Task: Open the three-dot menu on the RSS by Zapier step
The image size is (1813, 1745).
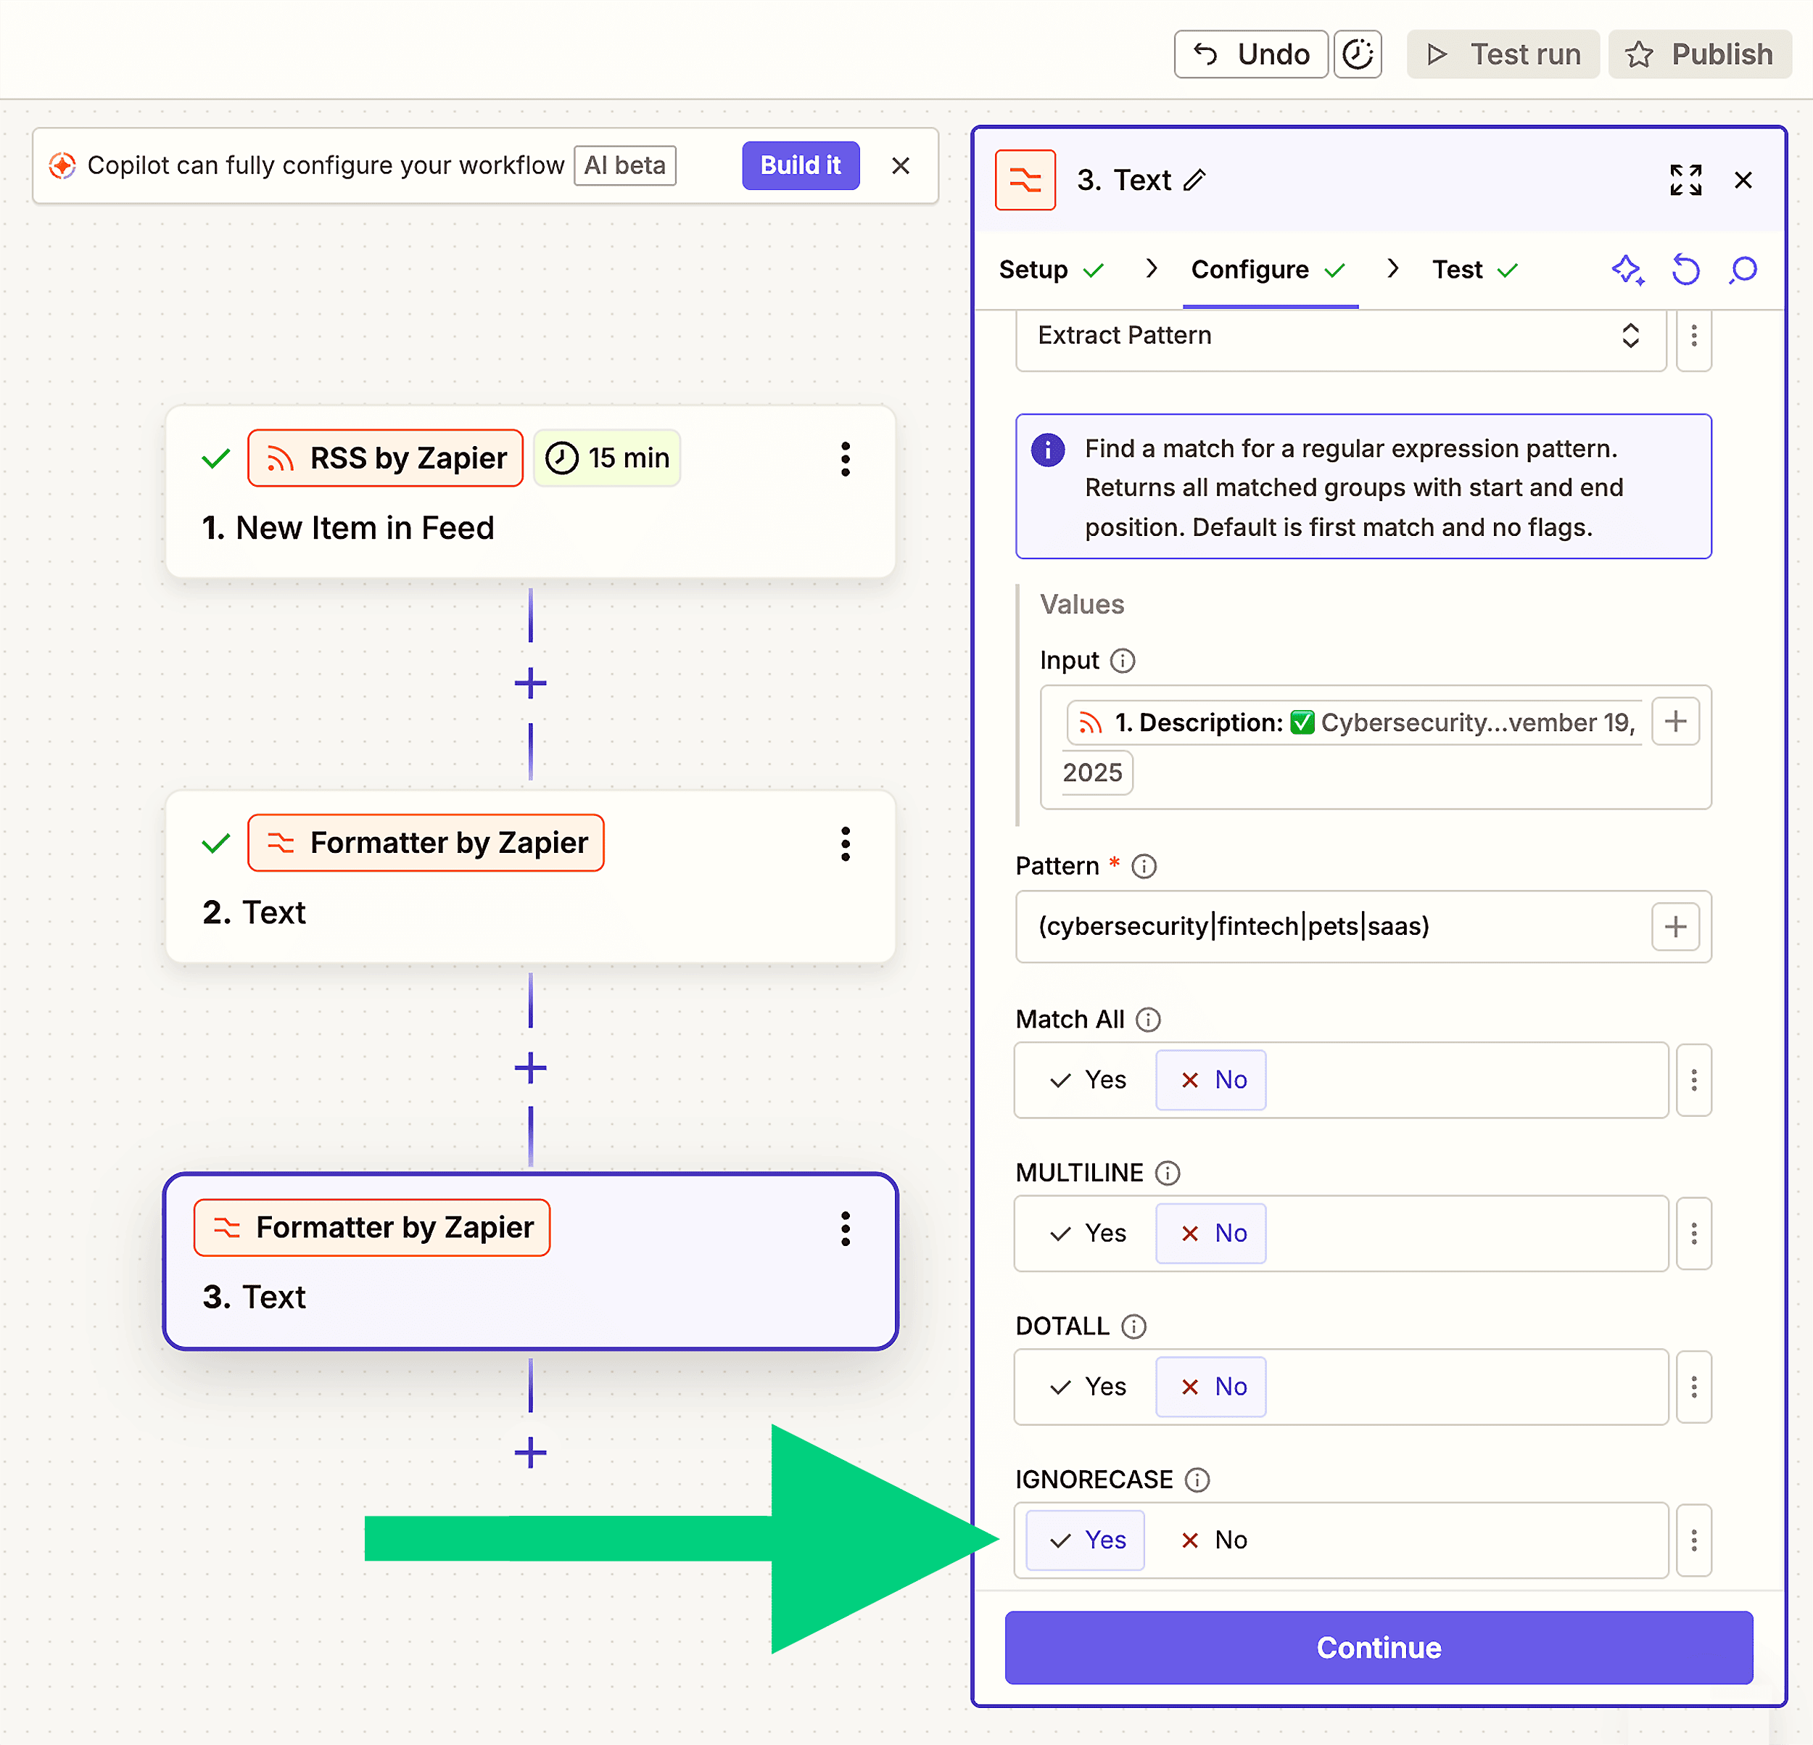Action: (x=845, y=459)
